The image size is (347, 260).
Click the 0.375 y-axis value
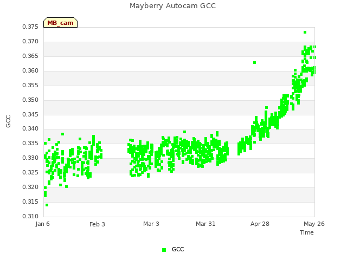pos(30,27)
